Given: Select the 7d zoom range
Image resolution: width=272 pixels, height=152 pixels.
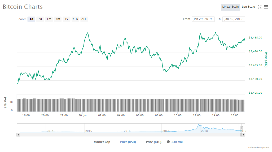Looking at the screenshot, I should point(40,19).
